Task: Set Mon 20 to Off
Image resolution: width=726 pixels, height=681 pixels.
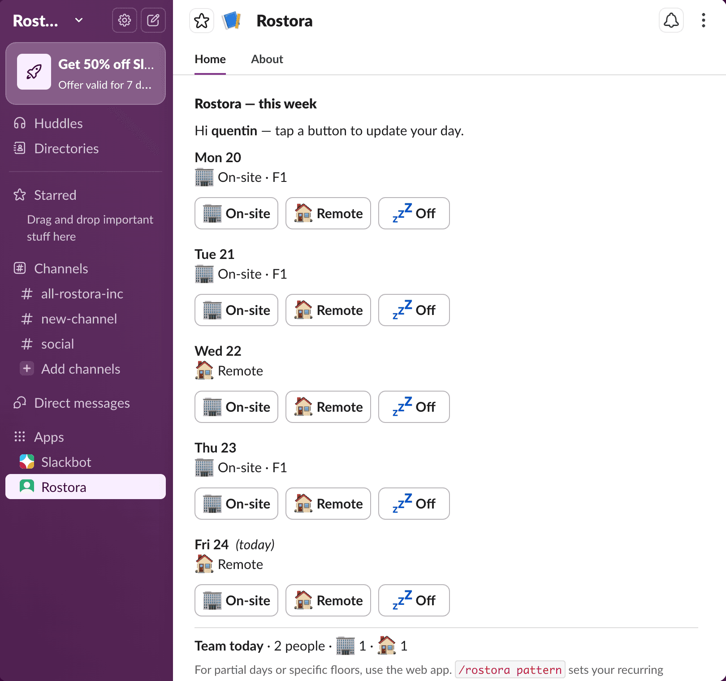Action: pos(414,213)
